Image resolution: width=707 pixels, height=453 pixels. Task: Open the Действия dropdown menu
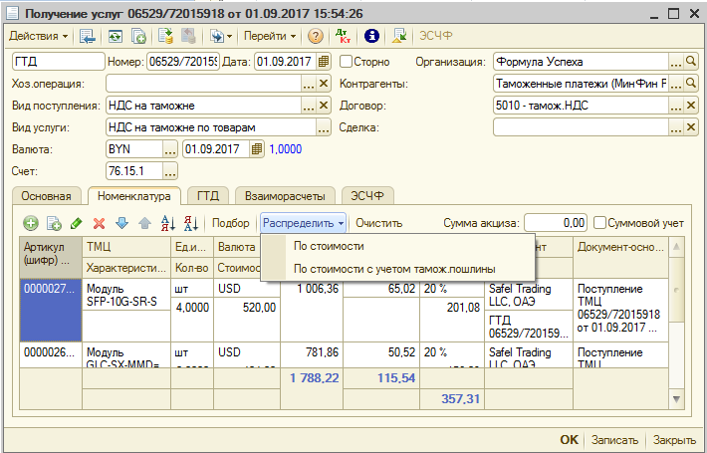(x=38, y=36)
